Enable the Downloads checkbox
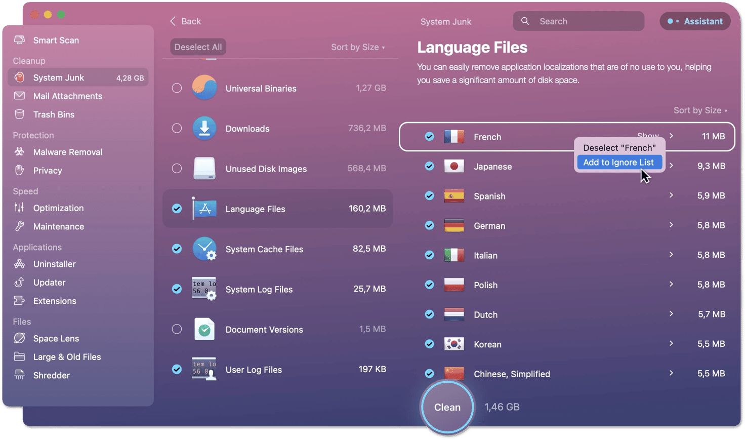The height and width of the screenshot is (440, 745). coord(177,128)
